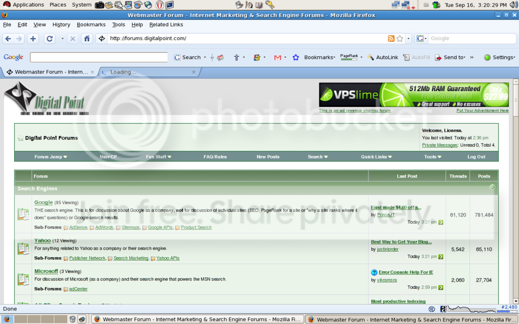Open the Firefox File menu
519x324 pixels.
7,24
